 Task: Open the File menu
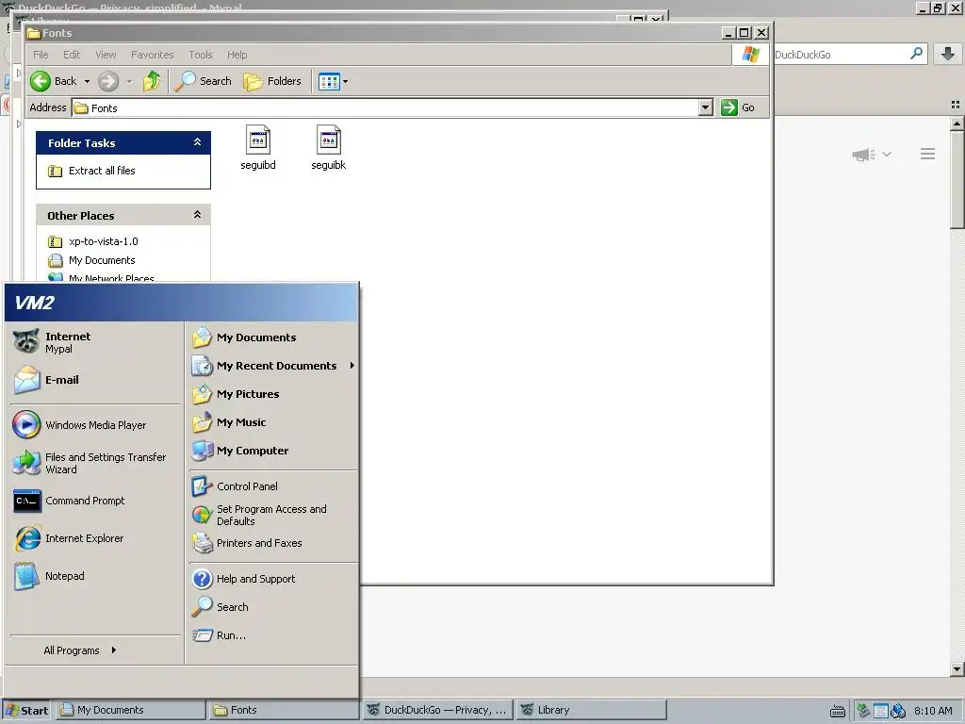41,55
